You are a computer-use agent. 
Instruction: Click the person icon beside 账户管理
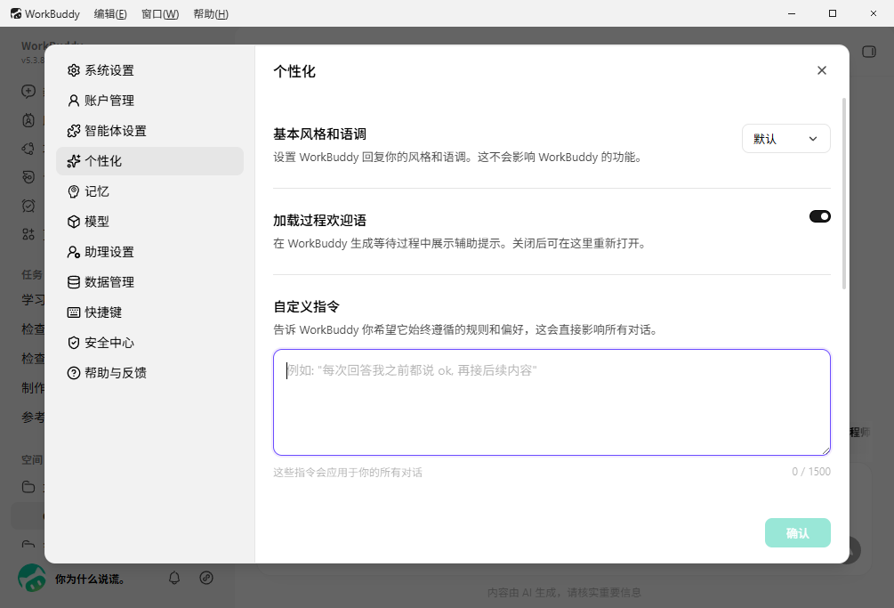pos(74,101)
